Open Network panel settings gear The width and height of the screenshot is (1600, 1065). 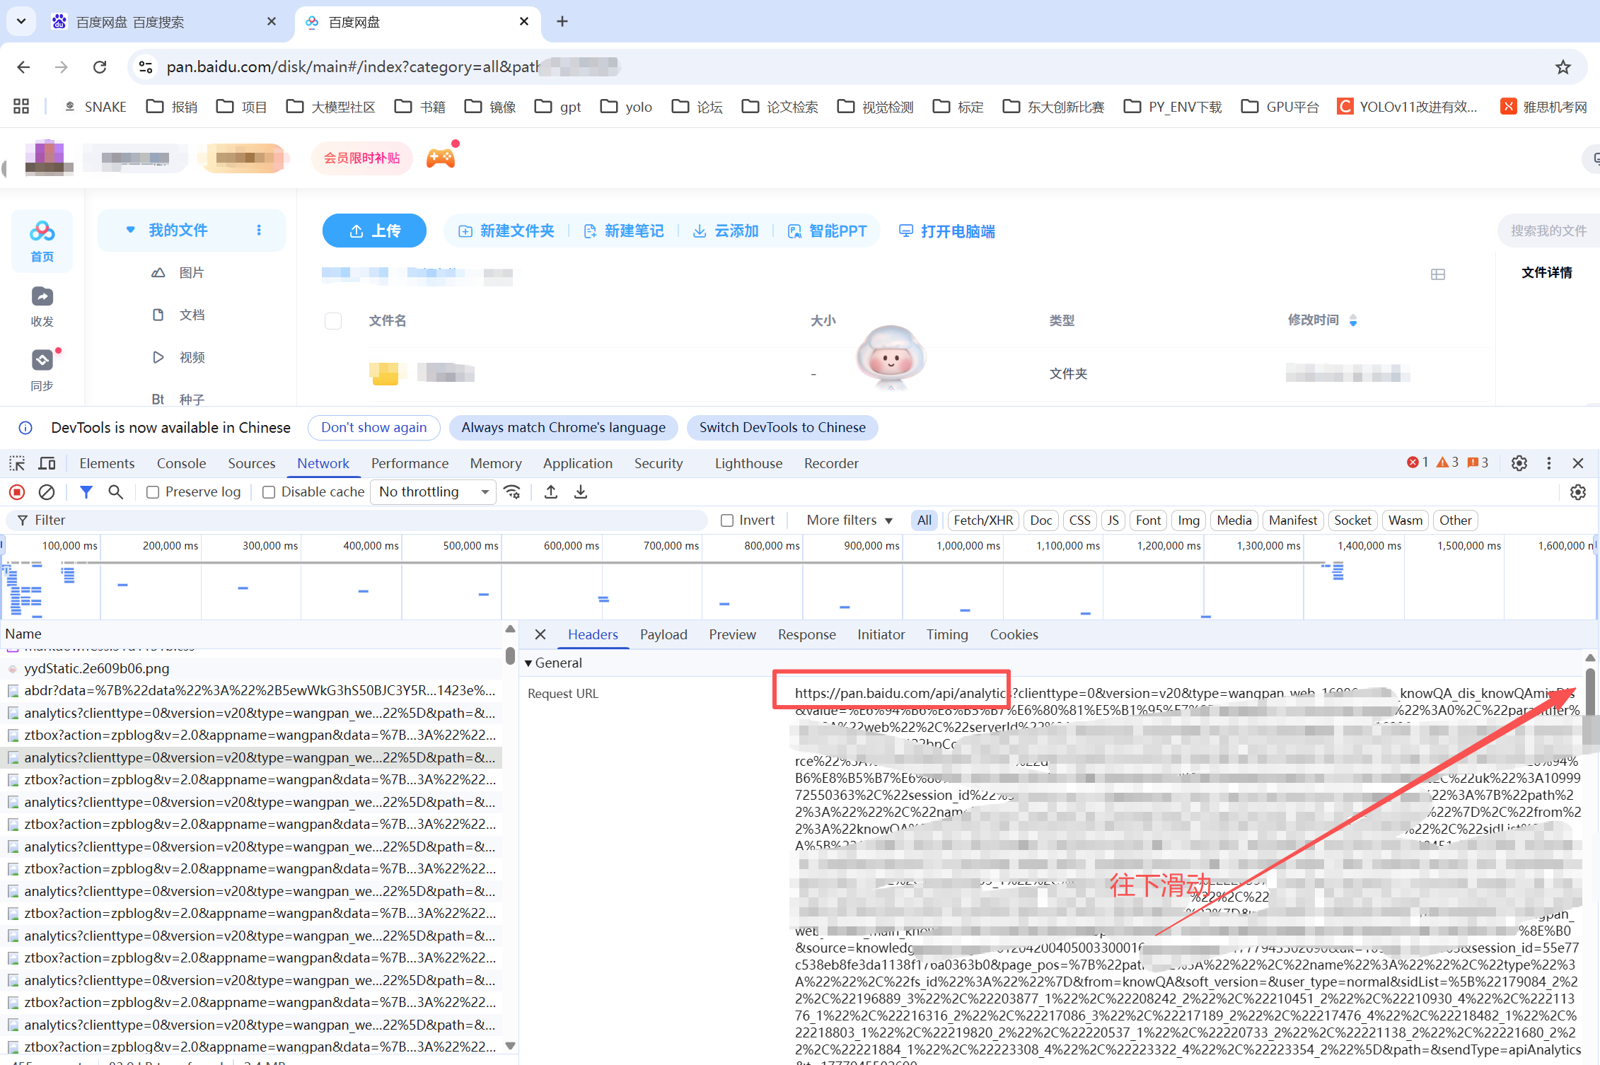click(1578, 492)
